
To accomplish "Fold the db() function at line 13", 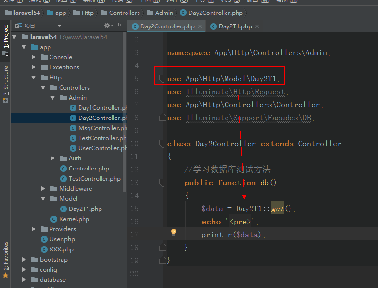I will (x=163, y=183).
